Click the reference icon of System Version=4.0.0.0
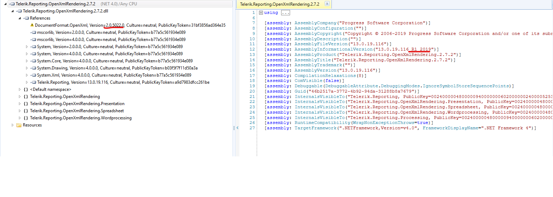The width and height of the screenshot is (553, 197). coord(34,54)
